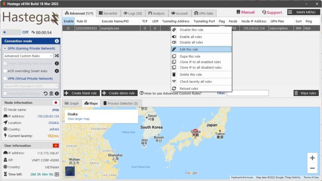Click node IP 150.230.63.124 in rule row
The image size is (322, 181).
[254, 28]
